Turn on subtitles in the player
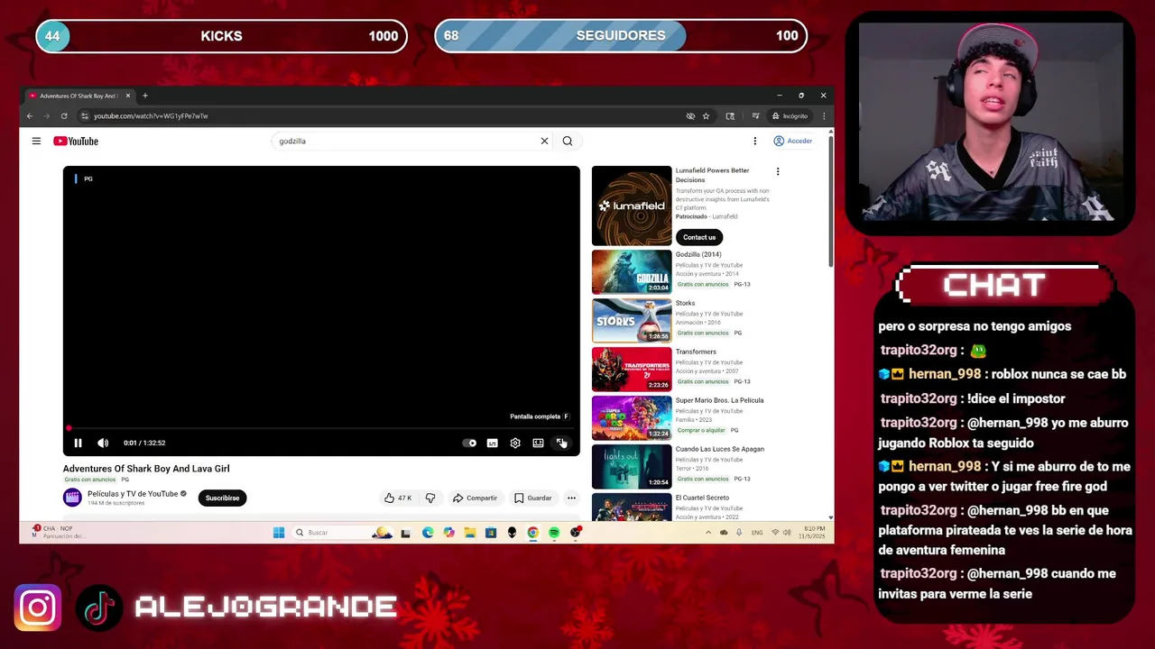This screenshot has height=649, width=1155. pyautogui.click(x=492, y=443)
